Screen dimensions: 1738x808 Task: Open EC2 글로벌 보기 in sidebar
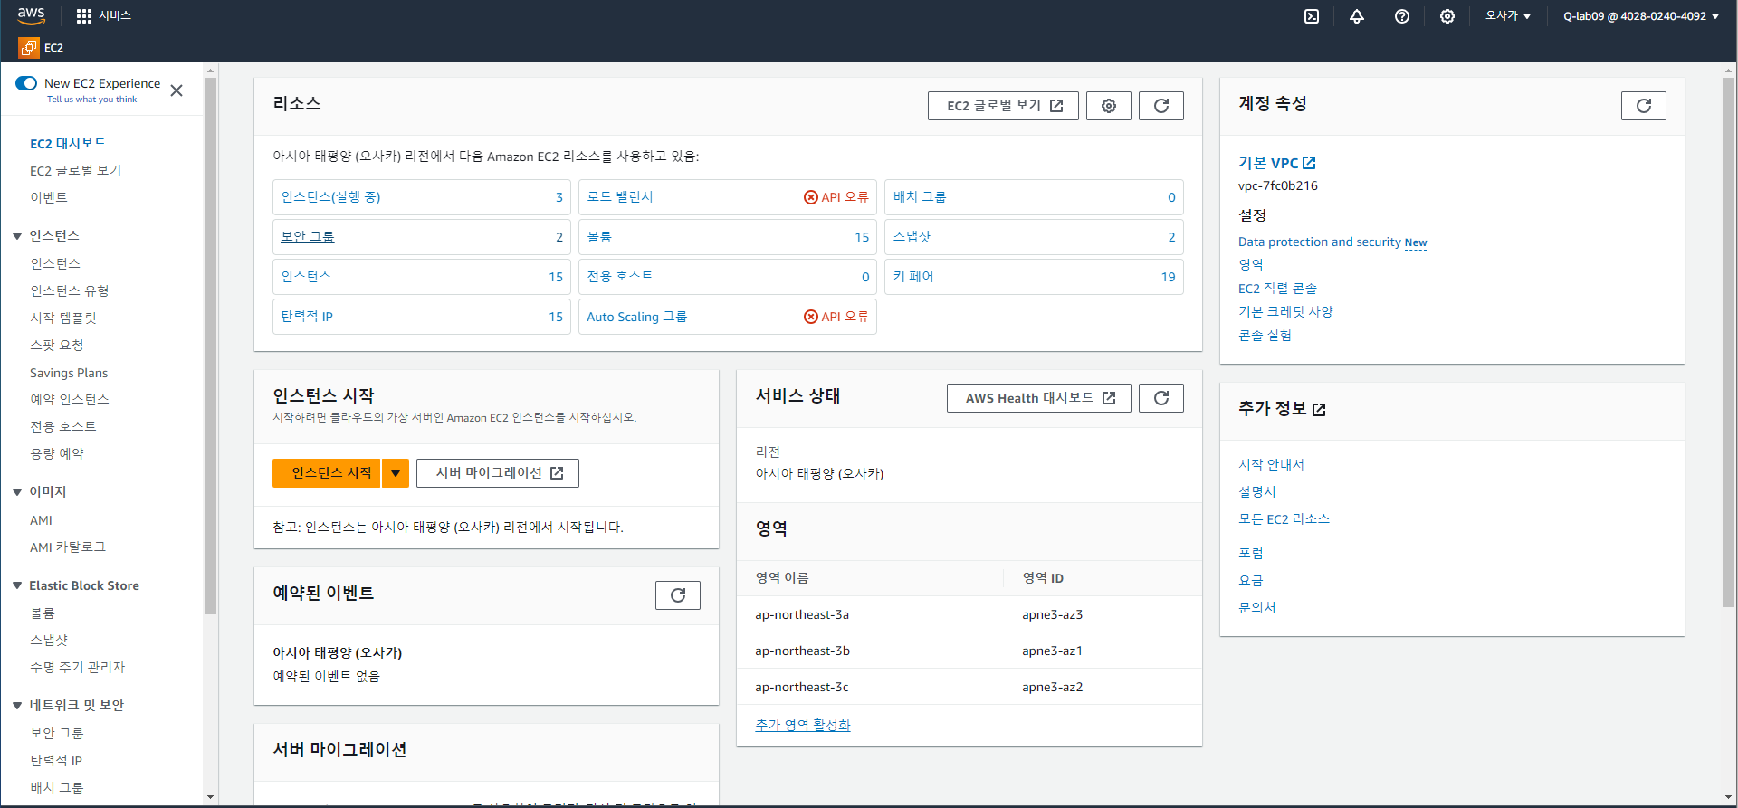(75, 171)
